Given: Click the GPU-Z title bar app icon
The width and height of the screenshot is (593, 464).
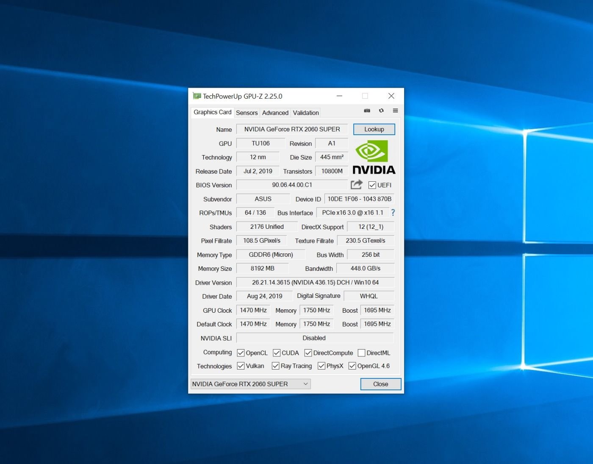Looking at the screenshot, I should pyautogui.click(x=197, y=96).
